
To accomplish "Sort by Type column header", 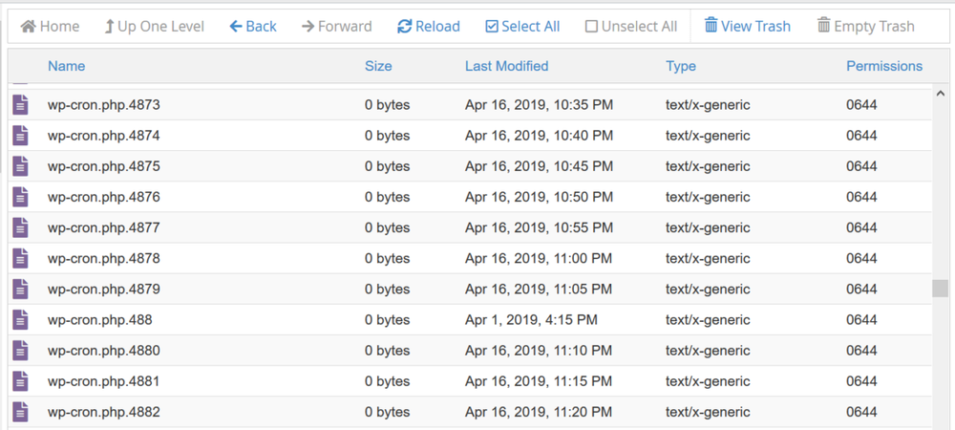I will [681, 66].
